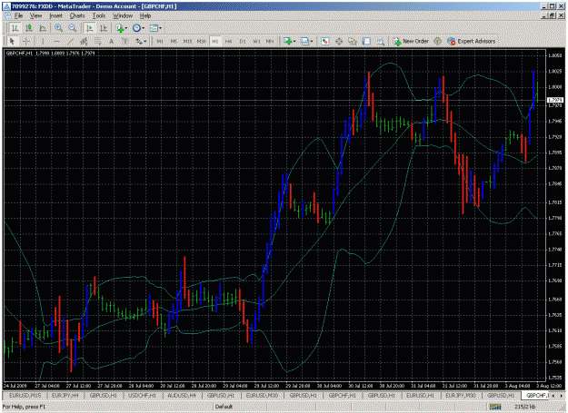Set timeframe to D1

coord(243,41)
